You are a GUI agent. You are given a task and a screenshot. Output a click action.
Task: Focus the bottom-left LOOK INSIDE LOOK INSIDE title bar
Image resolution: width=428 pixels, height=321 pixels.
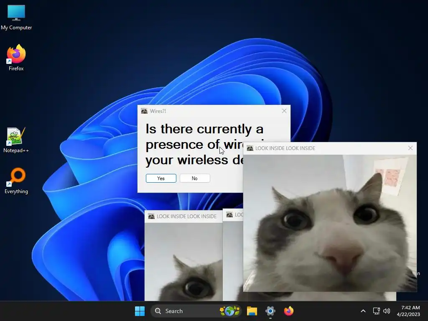click(x=183, y=217)
